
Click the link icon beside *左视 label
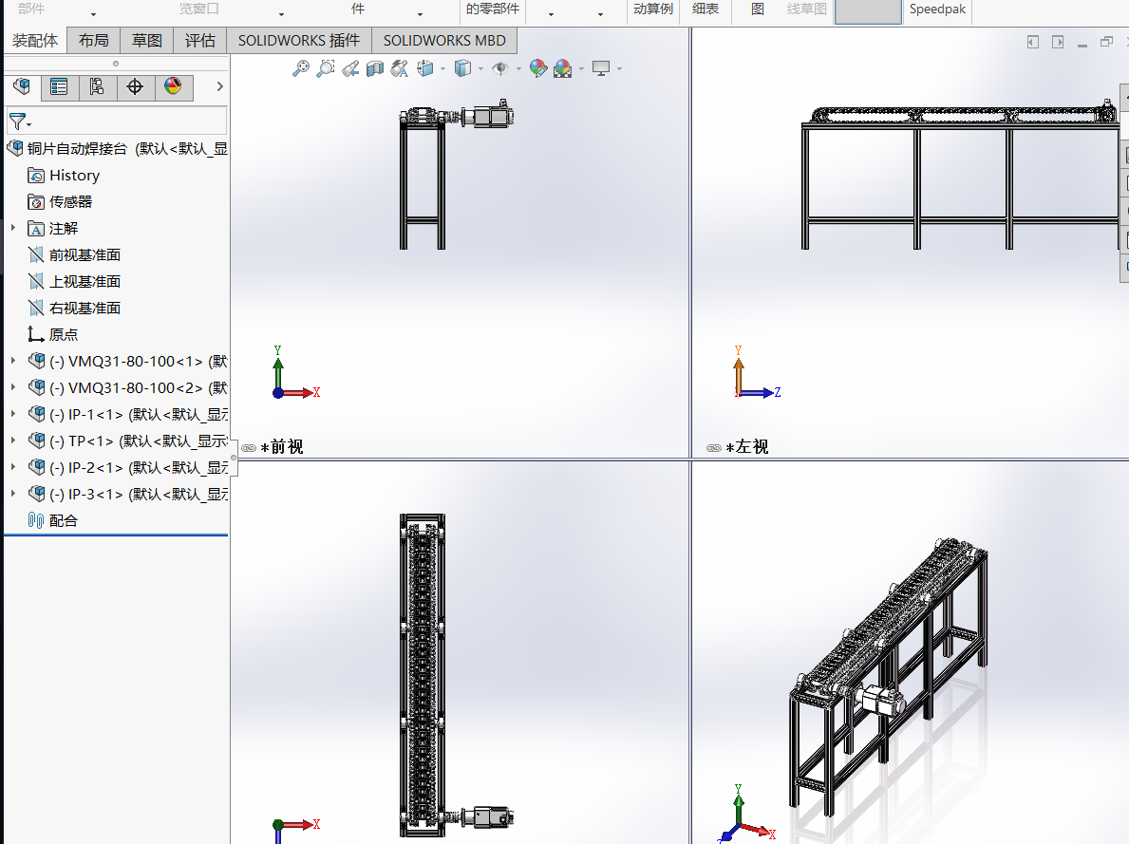click(x=713, y=448)
